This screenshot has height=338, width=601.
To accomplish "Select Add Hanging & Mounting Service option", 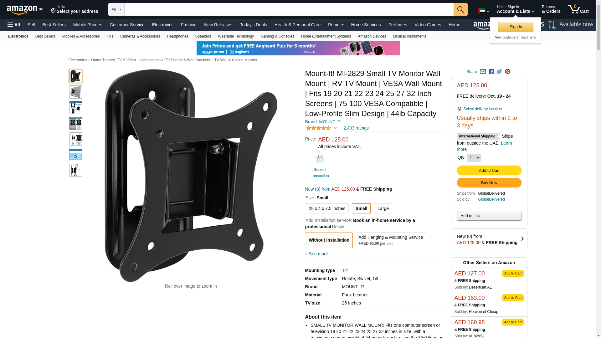I will [390, 240].
